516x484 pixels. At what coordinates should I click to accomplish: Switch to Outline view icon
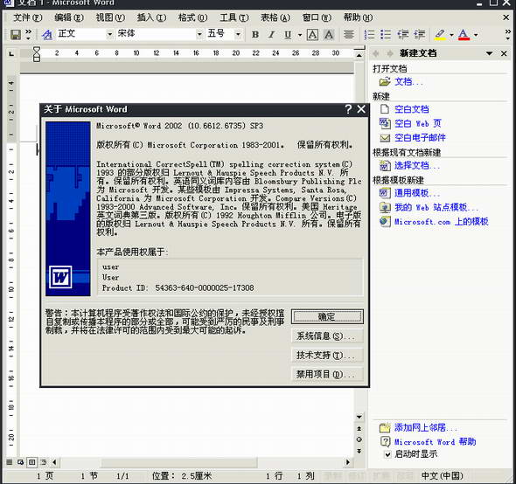click(43, 462)
